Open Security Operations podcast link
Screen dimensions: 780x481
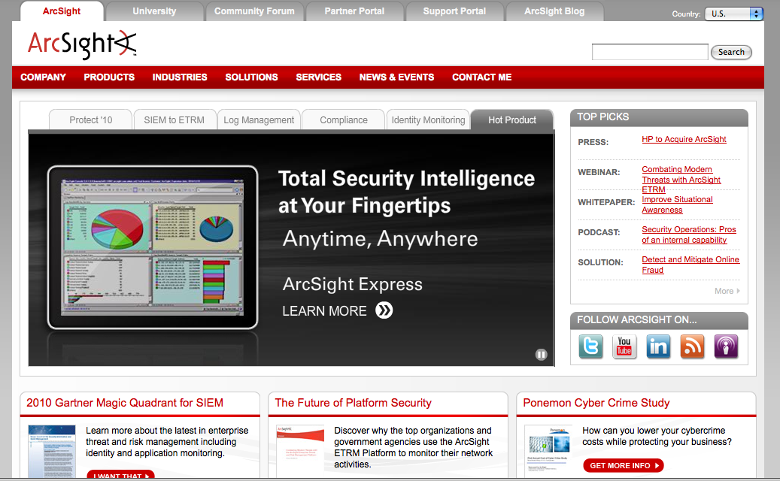coord(688,234)
